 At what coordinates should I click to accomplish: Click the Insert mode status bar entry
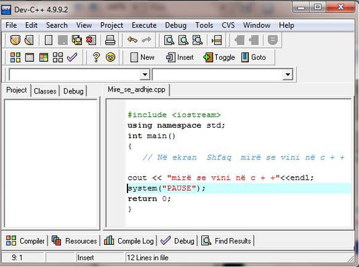(x=86, y=258)
